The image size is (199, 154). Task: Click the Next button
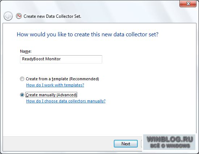coord(126,144)
